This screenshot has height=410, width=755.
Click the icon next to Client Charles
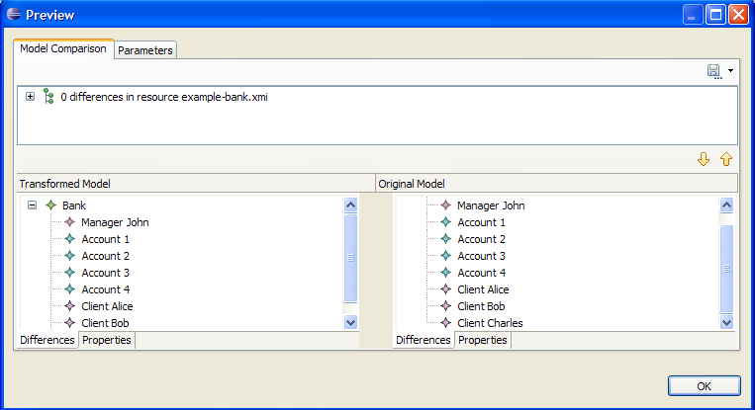tap(445, 323)
